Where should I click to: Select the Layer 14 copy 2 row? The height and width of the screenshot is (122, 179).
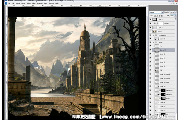coord(164,74)
